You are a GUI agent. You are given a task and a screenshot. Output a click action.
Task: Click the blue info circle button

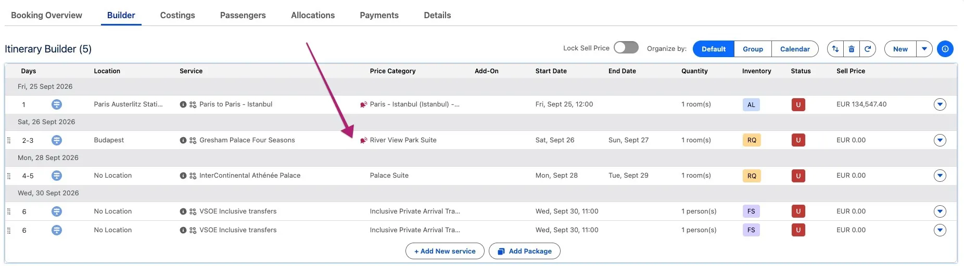coord(945,49)
